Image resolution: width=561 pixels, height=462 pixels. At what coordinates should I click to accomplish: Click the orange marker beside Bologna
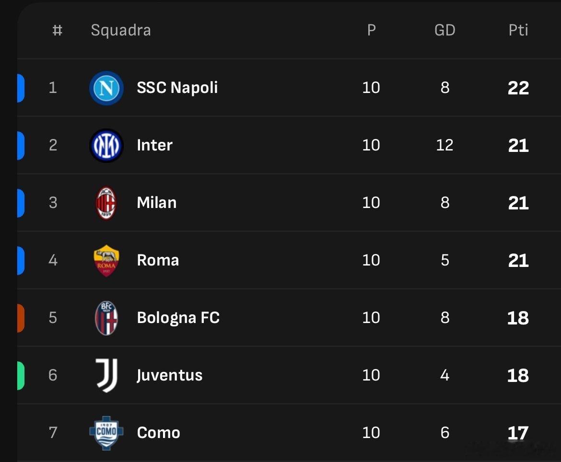point(21,318)
